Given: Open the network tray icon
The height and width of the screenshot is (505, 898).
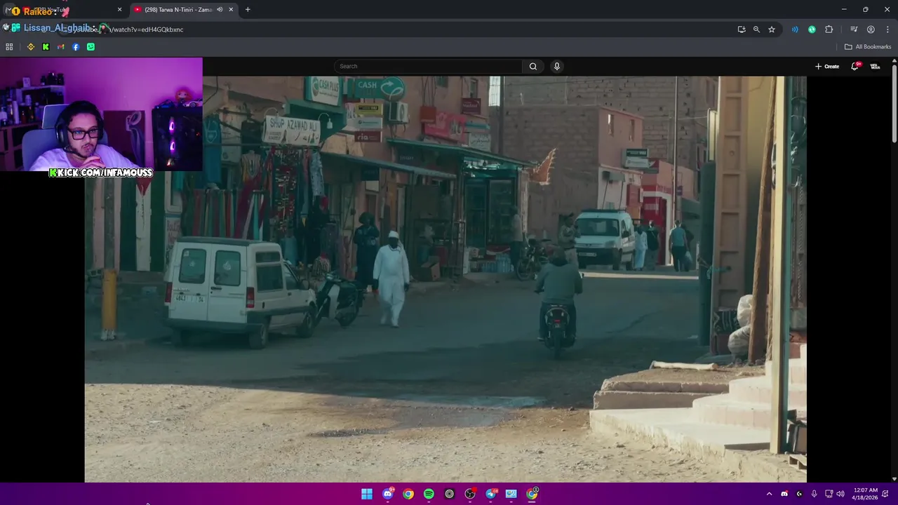Looking at the screenshot, I should (x=829, y=494).
